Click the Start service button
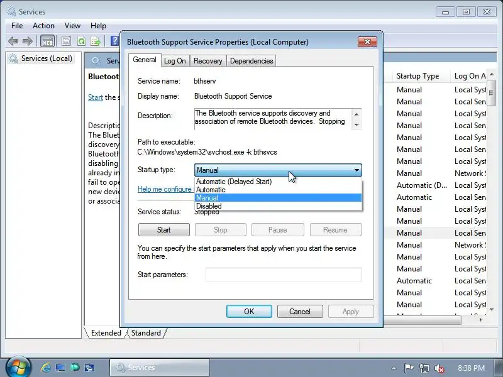Image resolution: width=503 pixels, height=377 pixels. 164,230
